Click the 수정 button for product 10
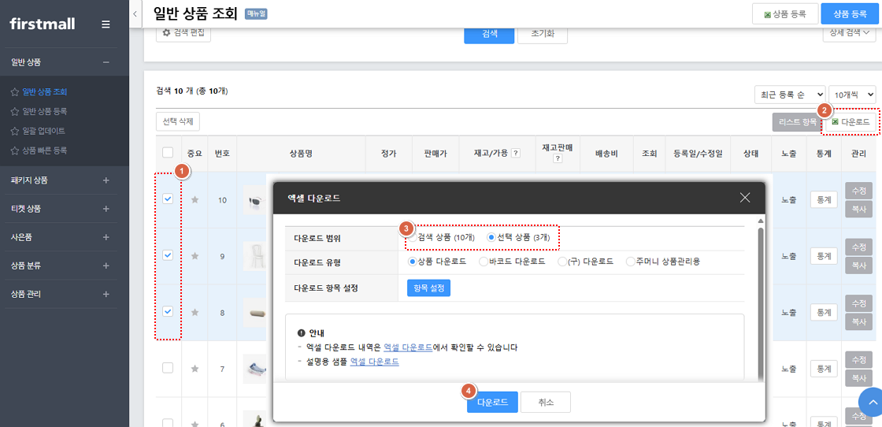This screenshot has height=427, width=882. [858, 190]
